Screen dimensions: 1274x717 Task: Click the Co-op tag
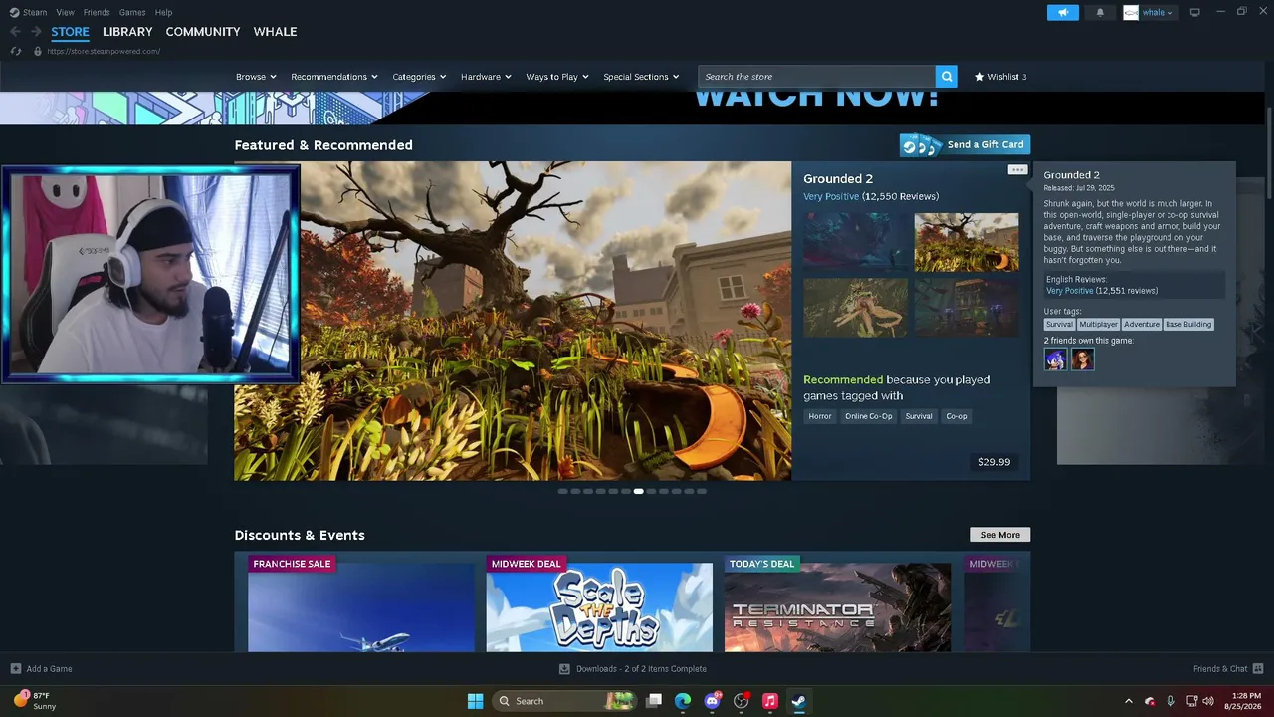[x=956, y=416]
